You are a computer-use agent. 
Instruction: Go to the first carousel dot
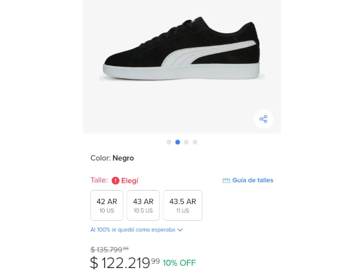tap(169, 142)
